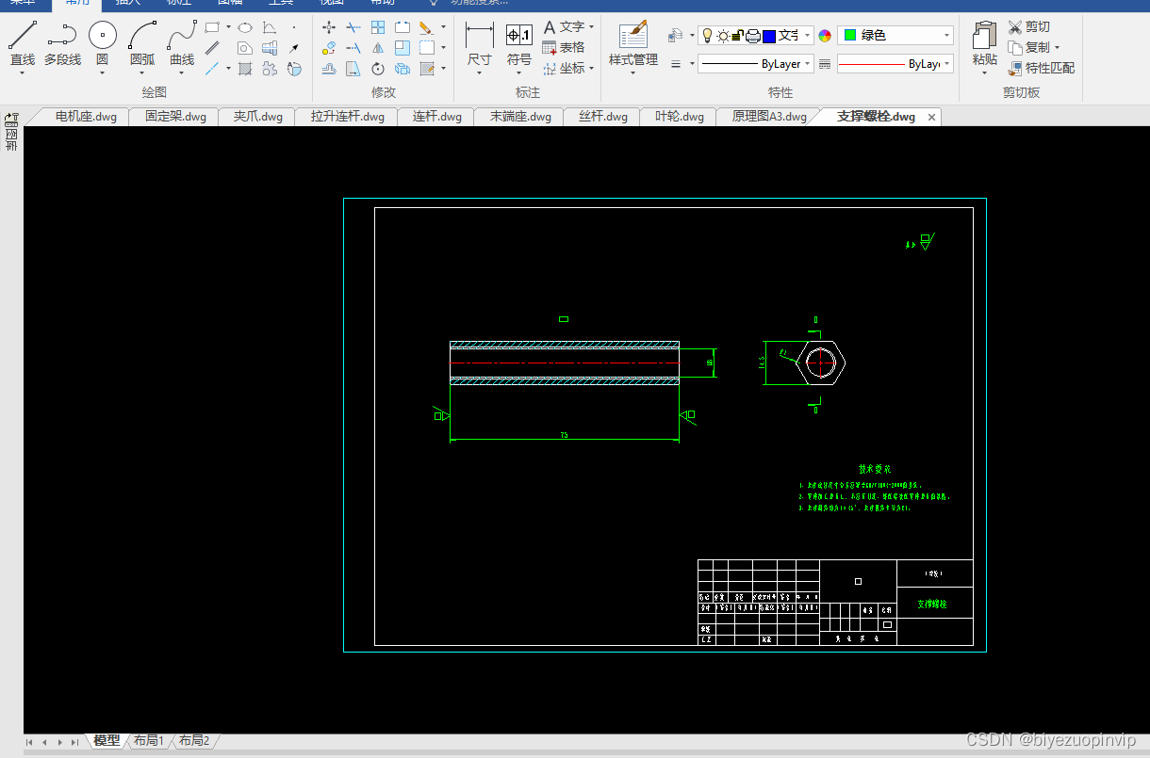This screenshot has height=758, width=1150.
Task: Close the 支撑螺栓.dwg tab
Action: click(x=931, y=118)
